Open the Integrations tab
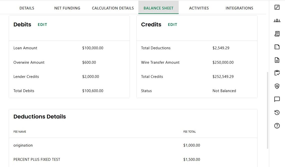285x167 pixels. [x=239, y=8]
